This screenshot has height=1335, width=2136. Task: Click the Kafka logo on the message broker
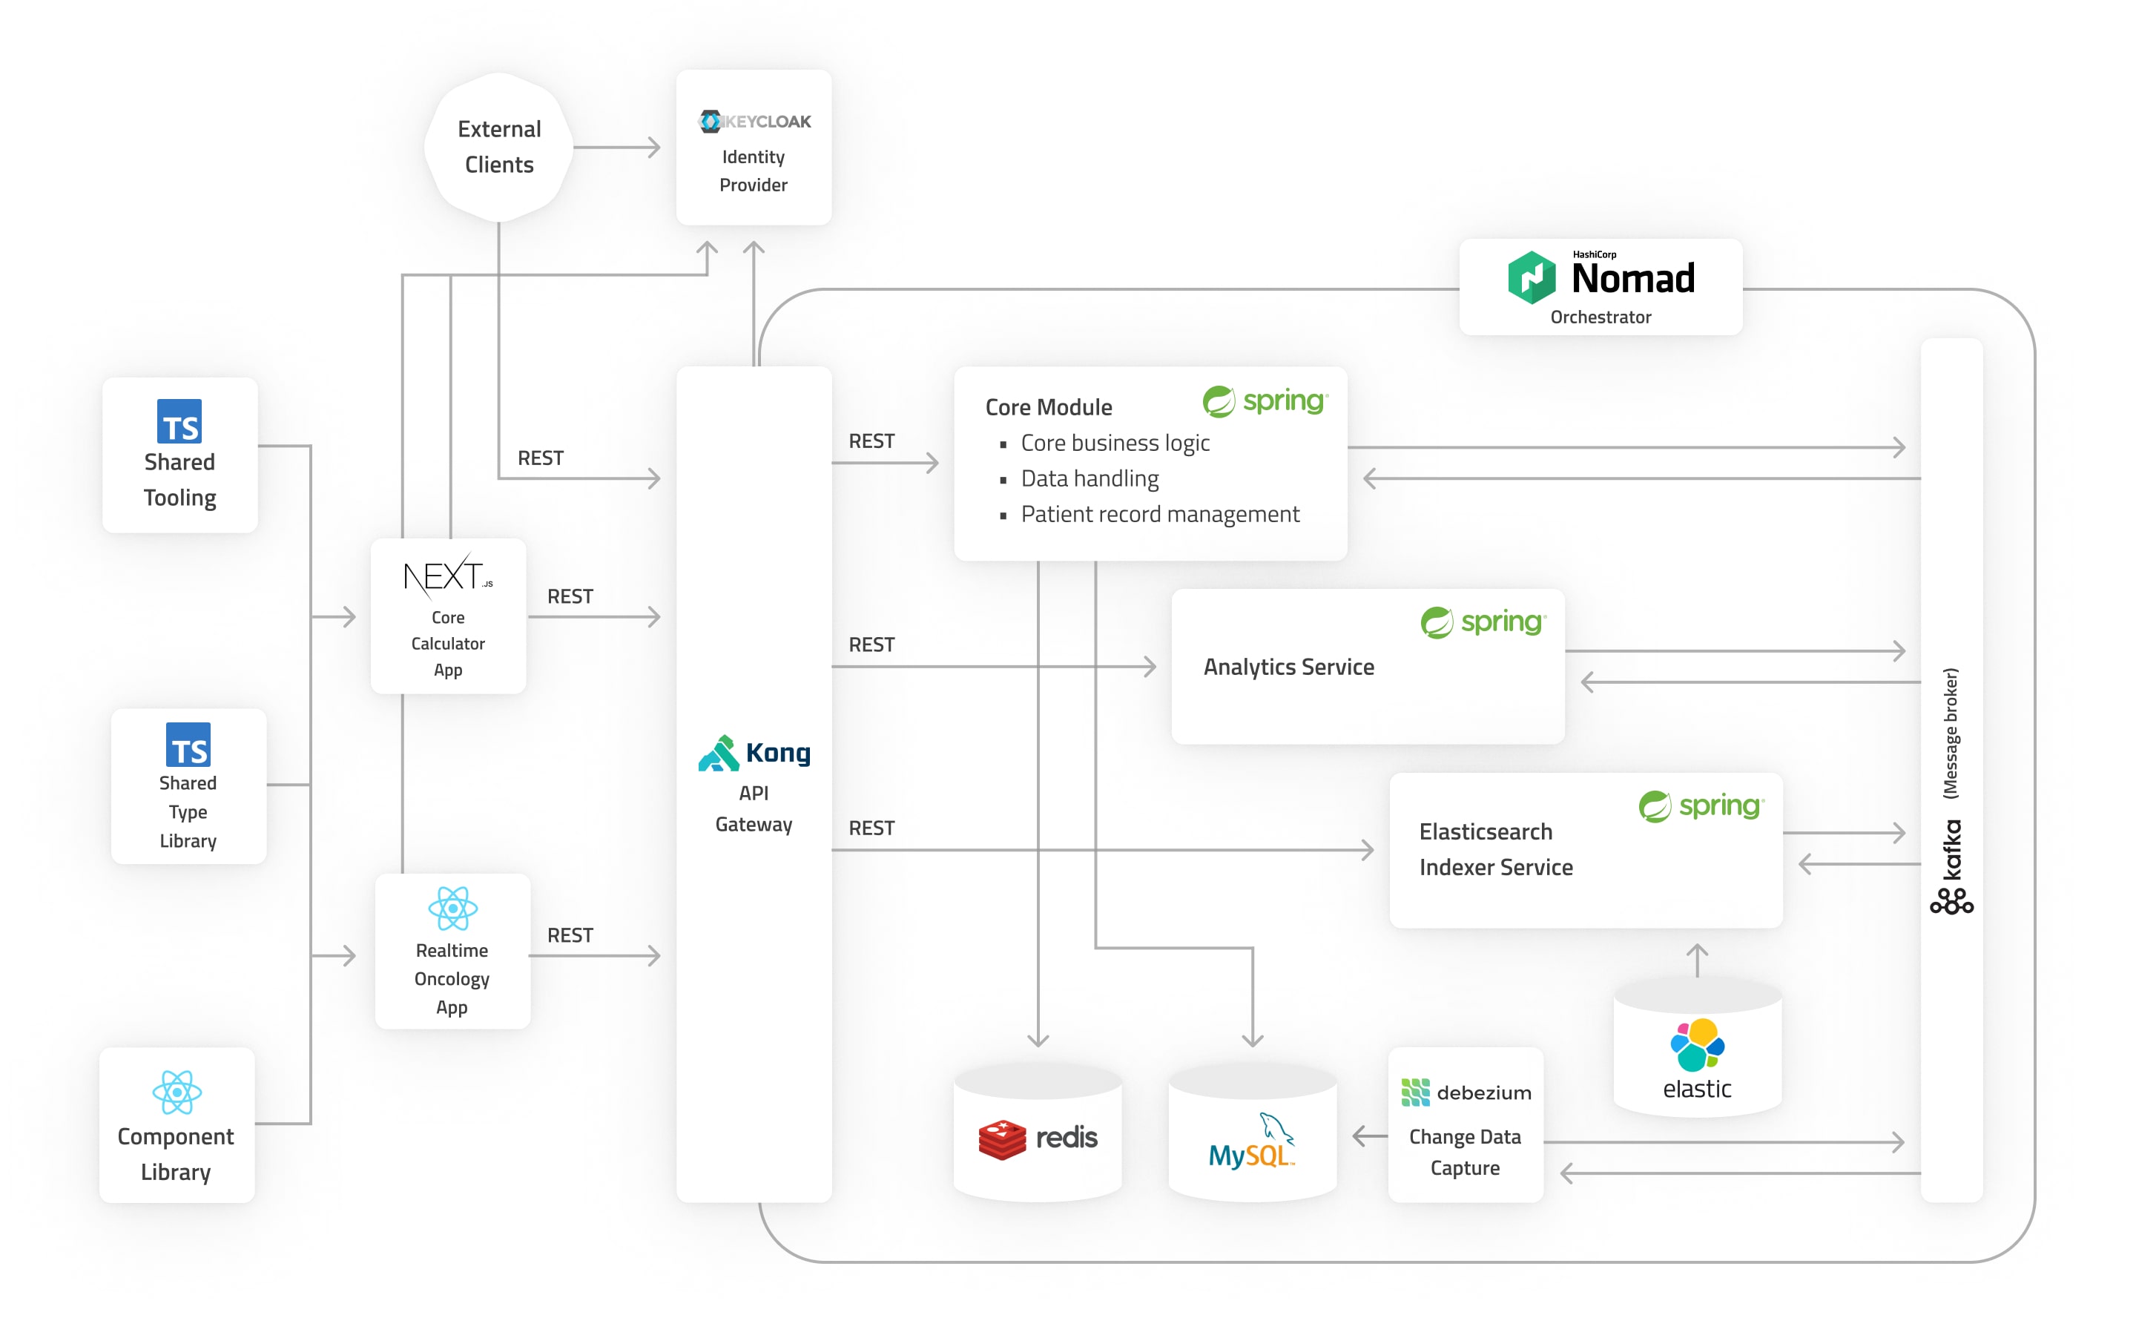pyautogui.click(x=1951, y=866)
